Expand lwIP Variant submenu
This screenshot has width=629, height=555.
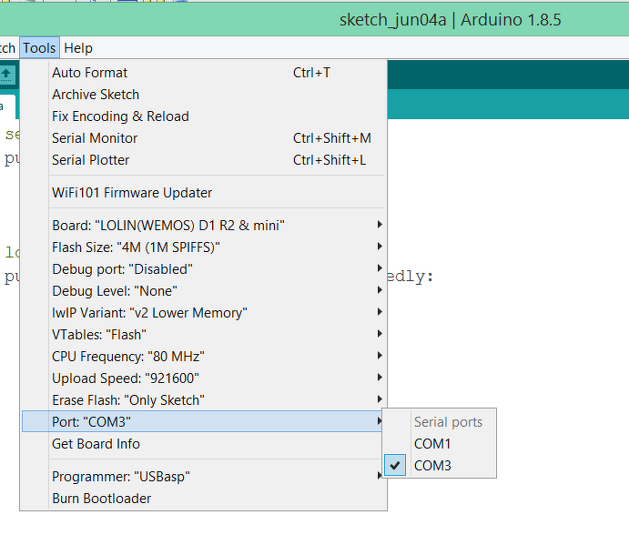(x=204, y=313)
